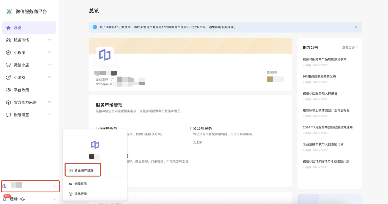Screen dimensions: 388x204
Task: Expand the 官方能力采购 menu chevron
Action: (x=50, y=102)
